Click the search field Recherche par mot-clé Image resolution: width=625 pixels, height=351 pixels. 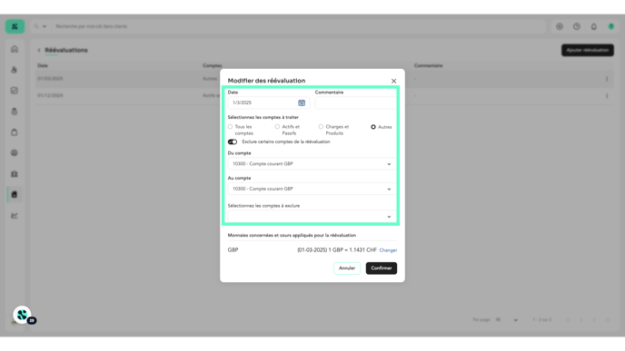299,26
